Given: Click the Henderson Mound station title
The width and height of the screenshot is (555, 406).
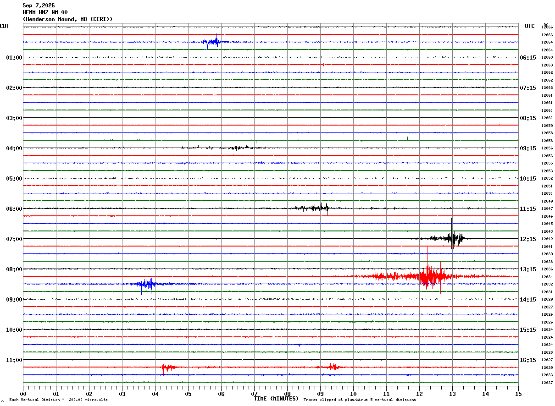Looking at the screenshot, I should [67, 19].
